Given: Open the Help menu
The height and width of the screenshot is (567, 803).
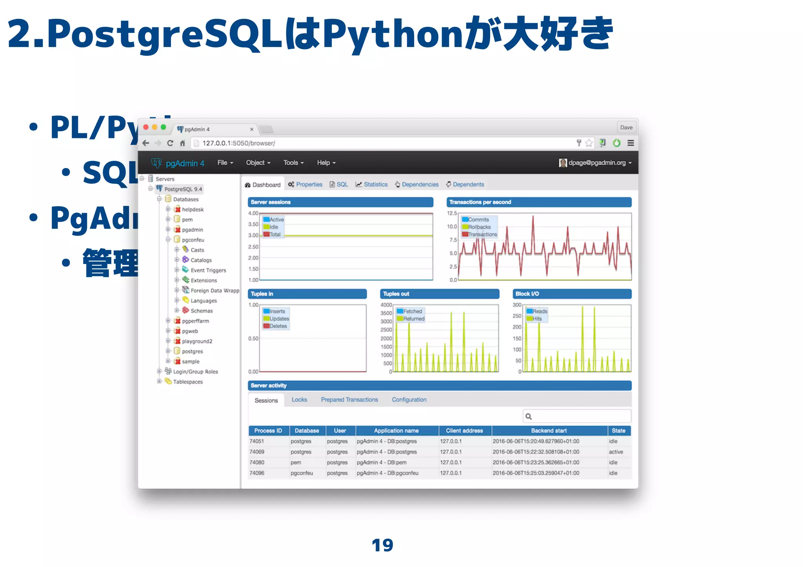Looking at the screenshot, I should pos(326,163).
